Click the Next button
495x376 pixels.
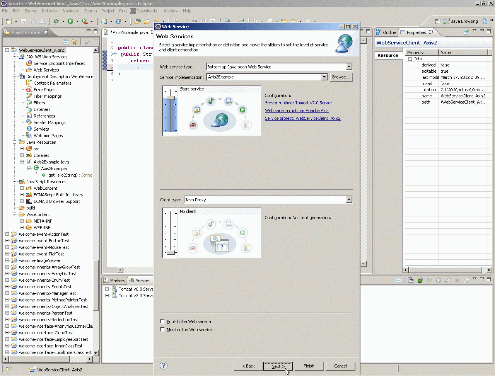tap(278, 366)
